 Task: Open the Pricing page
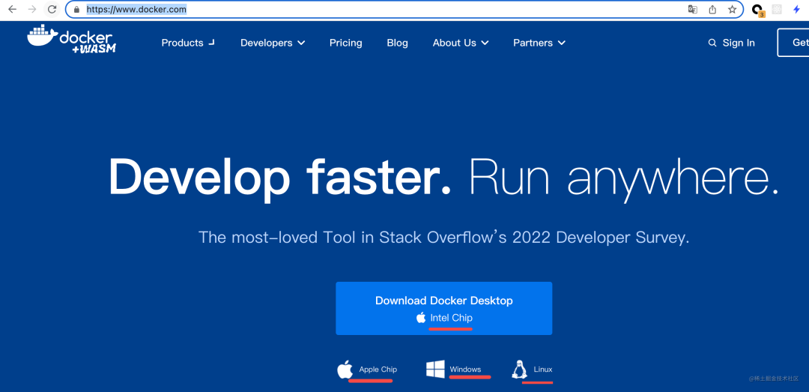click(345, 43)
